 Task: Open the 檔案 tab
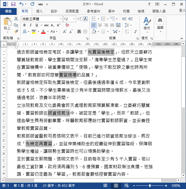pos(8,11)
